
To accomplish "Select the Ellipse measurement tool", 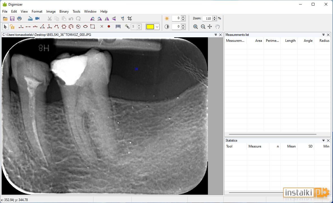I will [85, 27].
